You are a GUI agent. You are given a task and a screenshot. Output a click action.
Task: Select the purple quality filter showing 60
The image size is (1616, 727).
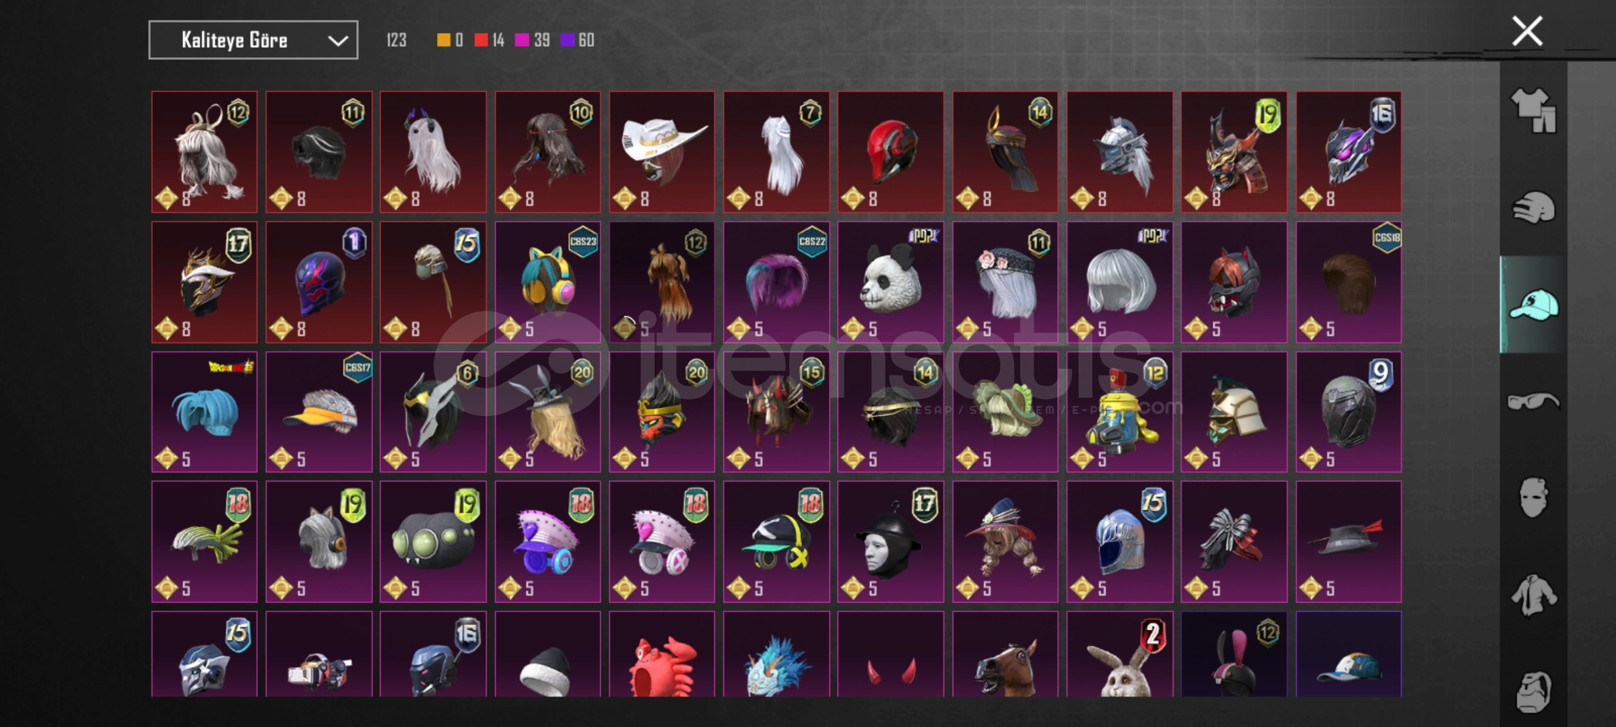[x=577, y=40]
